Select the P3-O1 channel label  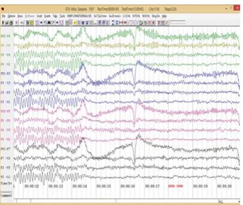click(6, 102)
